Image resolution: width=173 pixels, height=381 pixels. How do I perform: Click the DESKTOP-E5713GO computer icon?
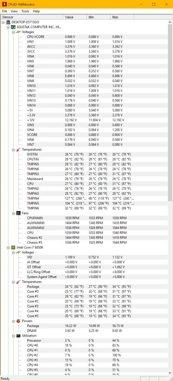[8, 22]
